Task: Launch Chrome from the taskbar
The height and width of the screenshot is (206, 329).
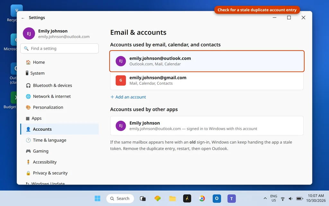Action: [x=202, y=198]
